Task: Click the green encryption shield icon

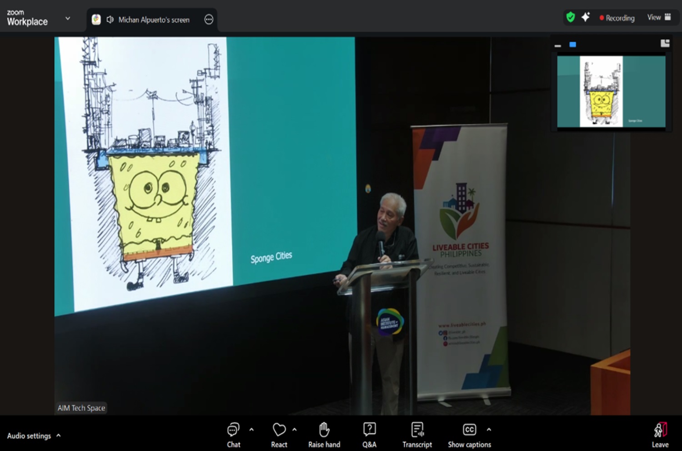Action: pos(570,17)
